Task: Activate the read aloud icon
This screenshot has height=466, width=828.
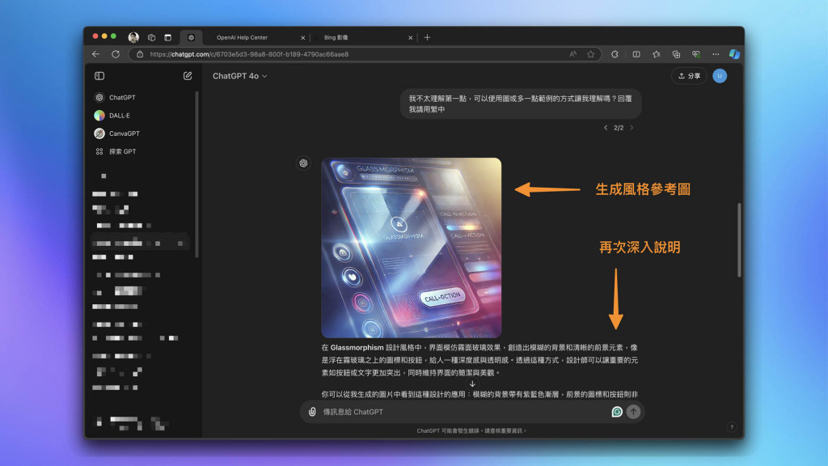Action: 573,54
